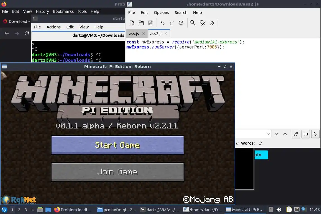Toggle whole word search option
The width and height of the screenshot is (321, 214).
(x=306, y=134)
